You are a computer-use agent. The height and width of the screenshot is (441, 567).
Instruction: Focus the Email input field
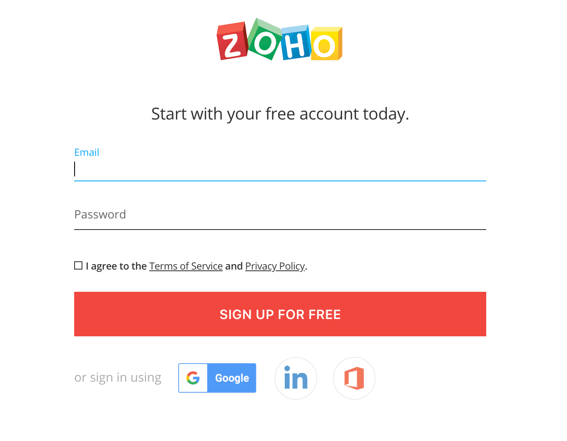click(280, 169)
